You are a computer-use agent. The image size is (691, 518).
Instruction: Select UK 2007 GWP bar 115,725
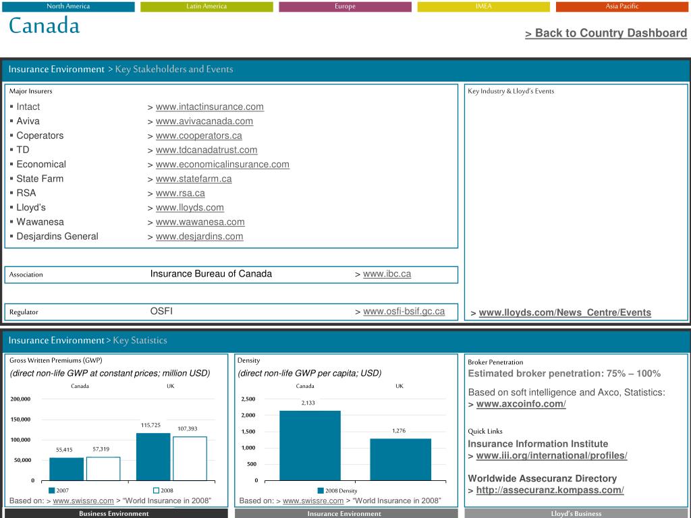(x=153, y=457)
